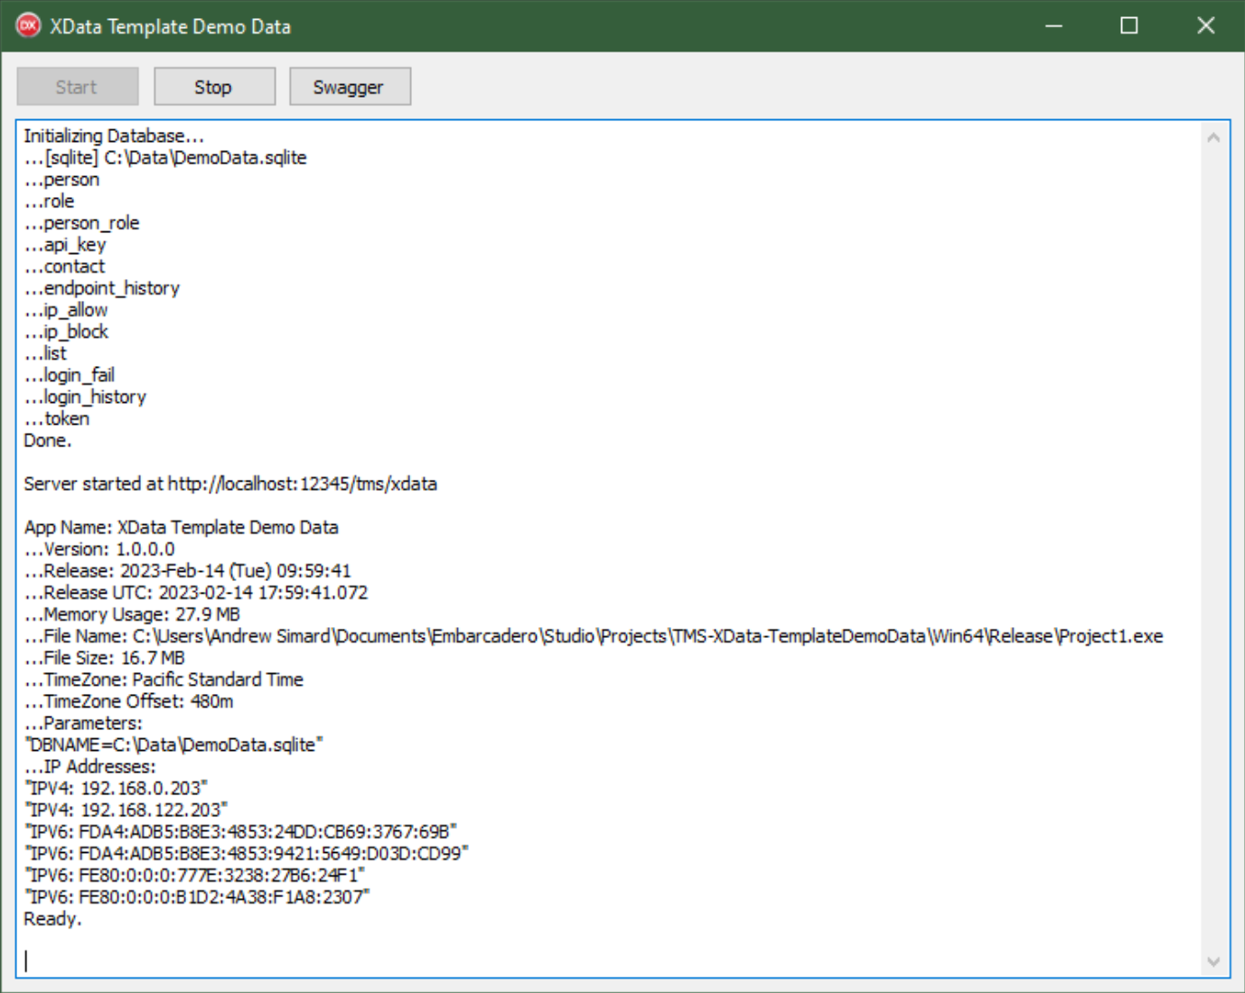Viewport: 1245px width, 993px height.
Task: Minimize the XData Template Demo Data window
Action: 1053,25
